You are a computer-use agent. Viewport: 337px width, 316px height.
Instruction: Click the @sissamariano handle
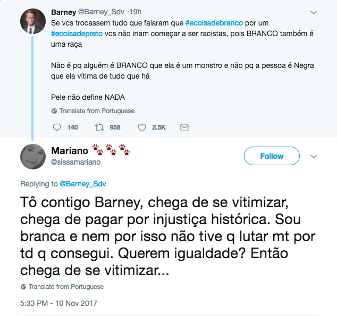click(x=76, y=162)
